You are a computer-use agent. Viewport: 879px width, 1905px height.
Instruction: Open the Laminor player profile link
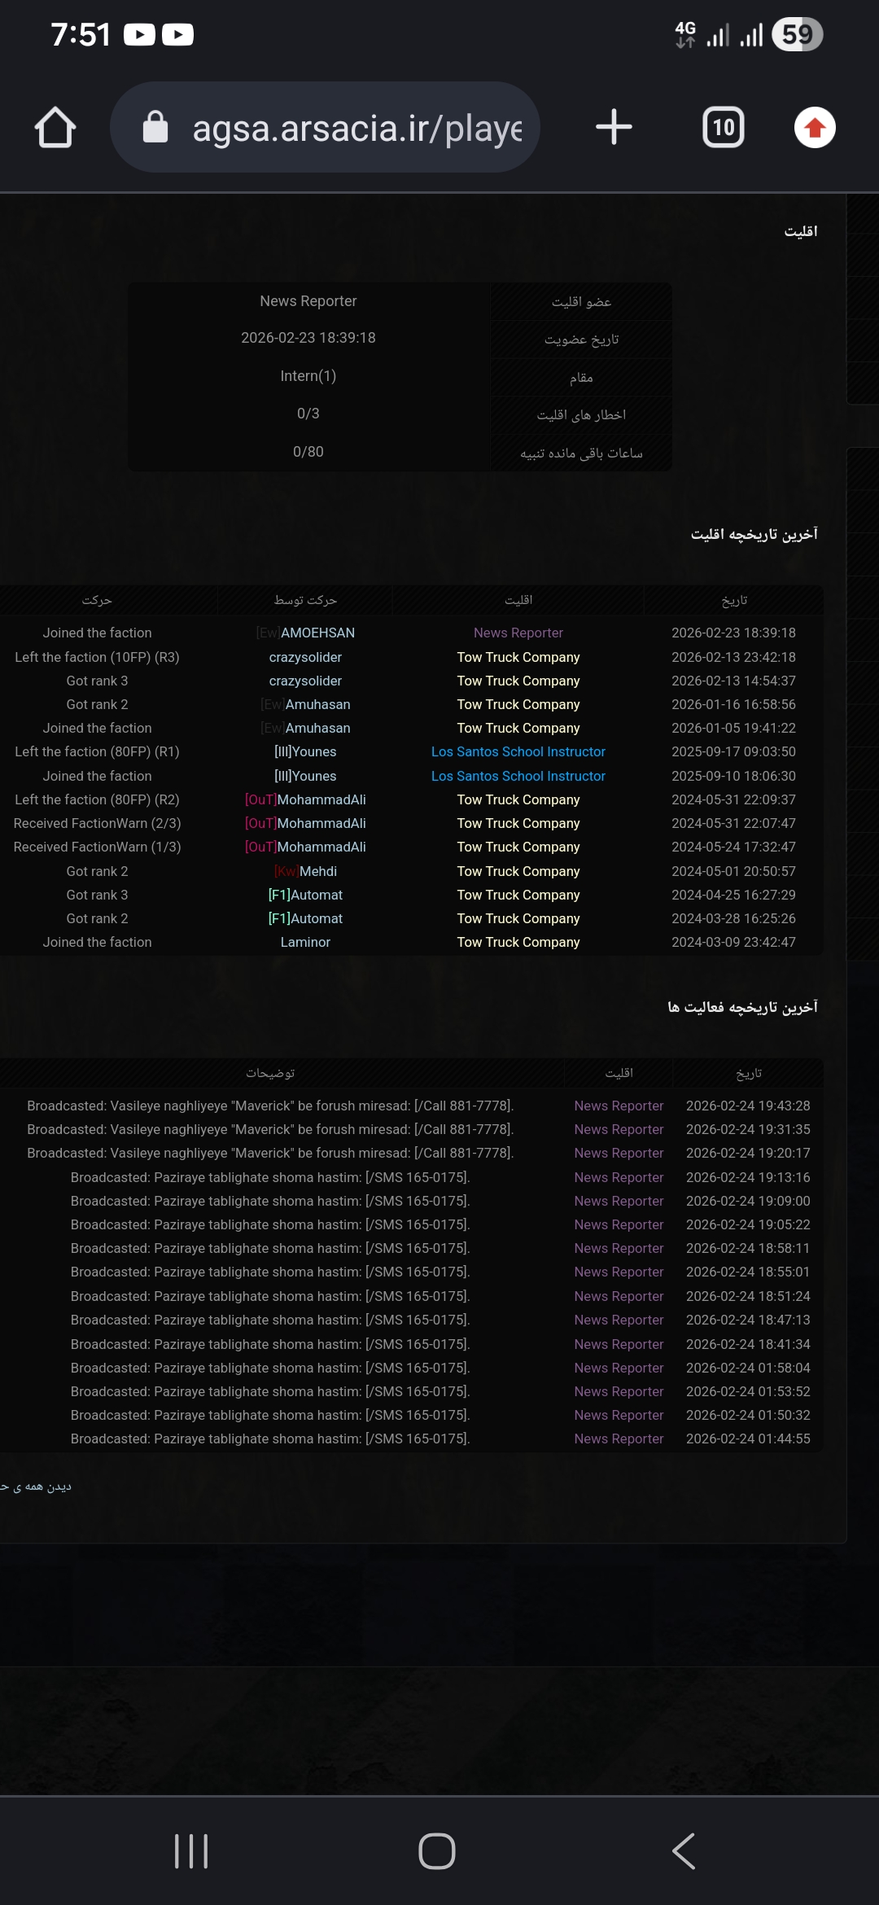(305, 942)
